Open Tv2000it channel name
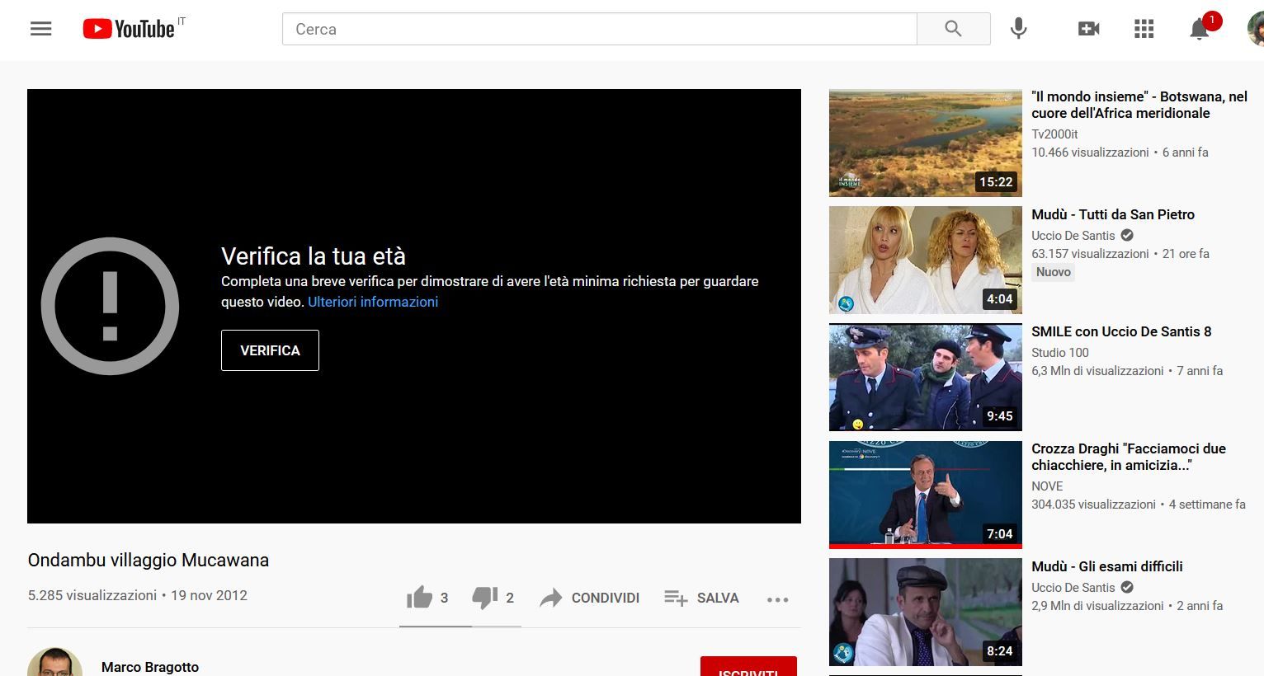This screenshot has width=1264, height=676. (1054, 134)
